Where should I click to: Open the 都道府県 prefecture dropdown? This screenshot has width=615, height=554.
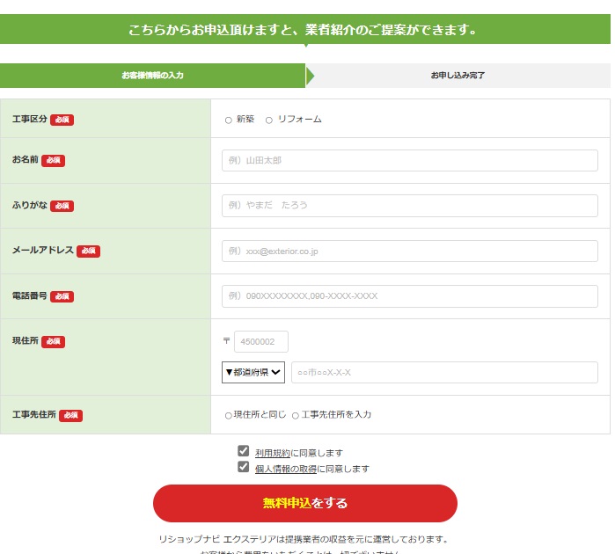(x=253, y=372)
